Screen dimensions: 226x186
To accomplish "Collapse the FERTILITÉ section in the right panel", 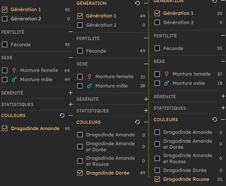I will (223, 36).
